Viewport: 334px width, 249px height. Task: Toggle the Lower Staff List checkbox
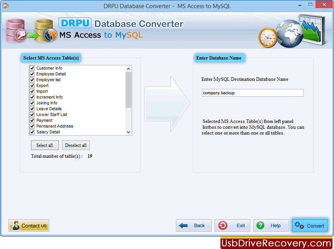click(x=32, y=114)
